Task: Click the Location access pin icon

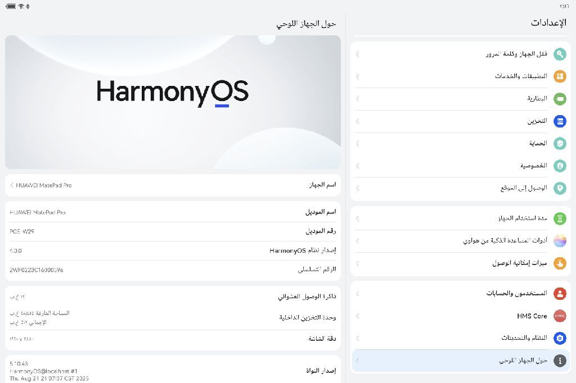Action: tap(559, 188)
